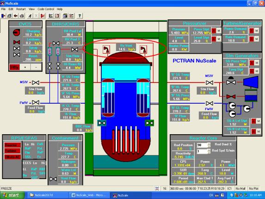Click the IC1 status bar entry
The image size is (265, 199).
point(229,188)
